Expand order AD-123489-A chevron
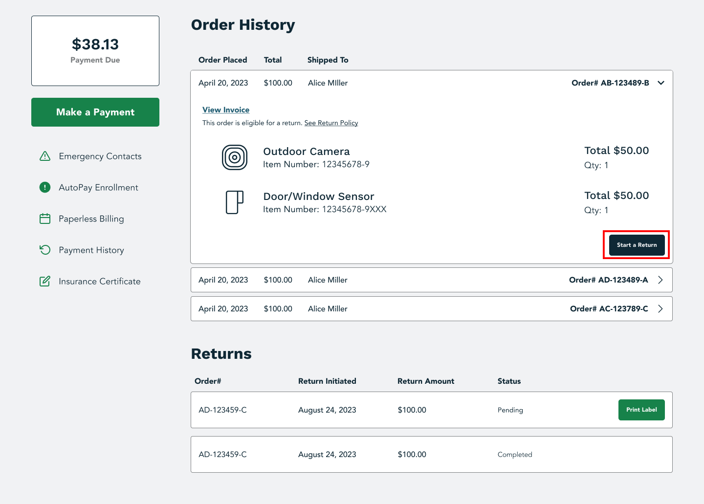Viewport: 704px width, 504px height. pyautogui.click(x=660, y=280)
